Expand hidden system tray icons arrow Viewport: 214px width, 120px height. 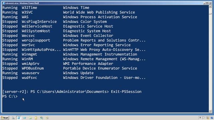click(x=200, y=118)
